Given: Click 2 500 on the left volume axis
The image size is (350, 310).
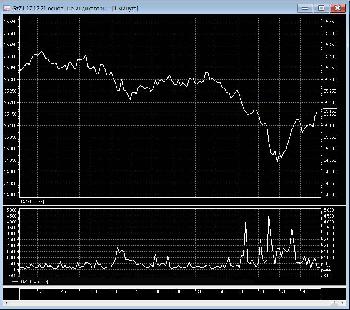Looking at the screenshot, I should (11, 240).
